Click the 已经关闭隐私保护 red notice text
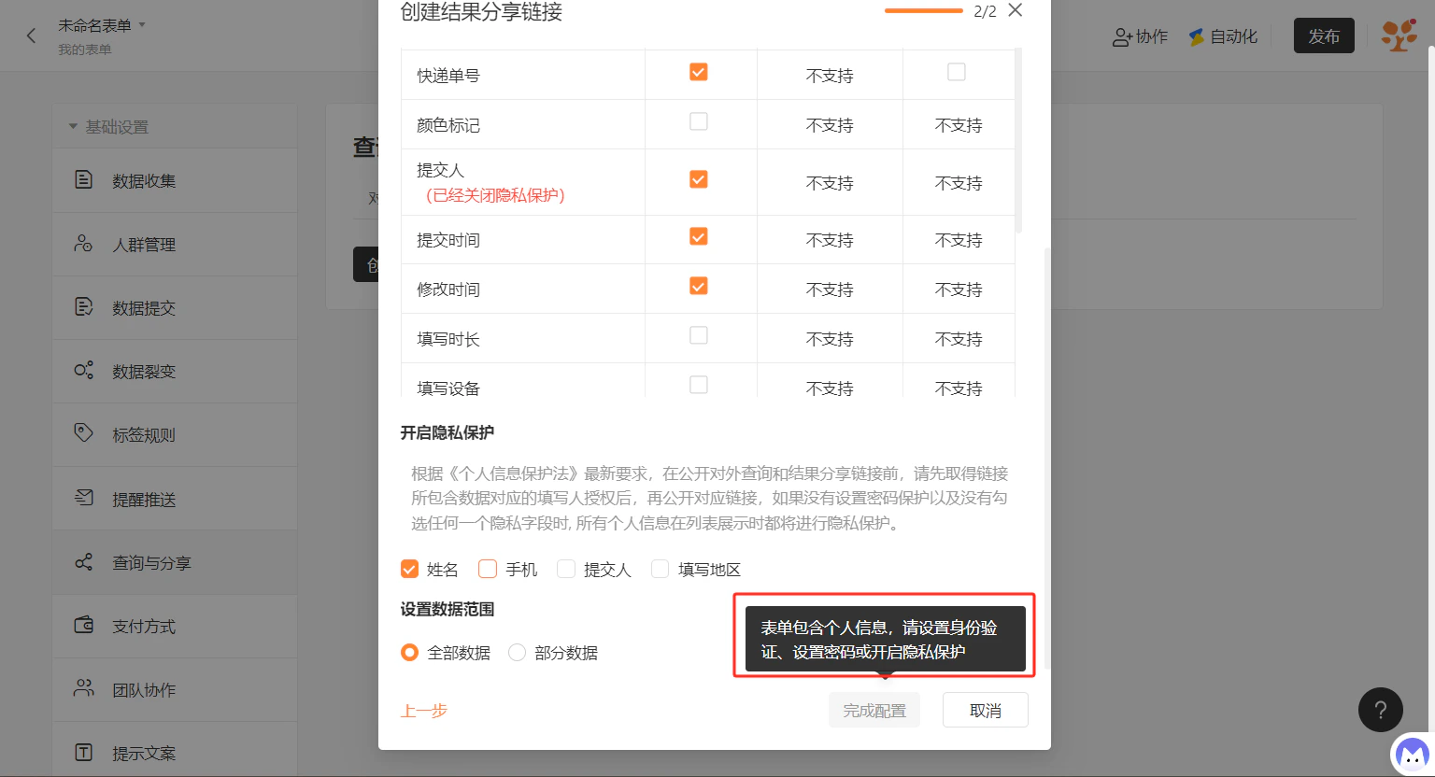The width and height of the screenshot is (1435, 777). pyautogui.click(x=495, y=195)
